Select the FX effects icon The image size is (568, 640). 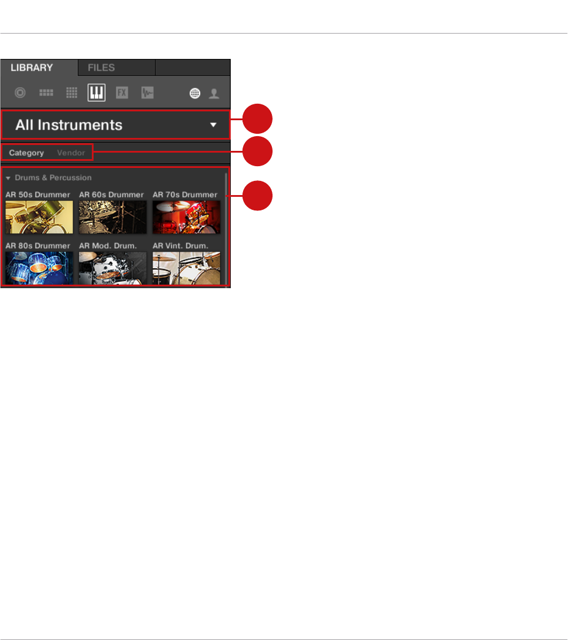pyautogui.click(x=122, y=93)
